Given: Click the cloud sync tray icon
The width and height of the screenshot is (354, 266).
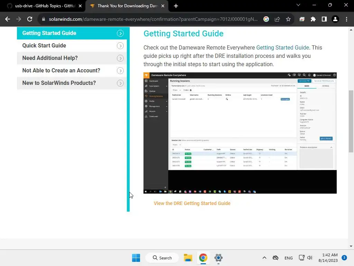Looking at the screenshot, I should pyautogui.click(x=276, y=258).
